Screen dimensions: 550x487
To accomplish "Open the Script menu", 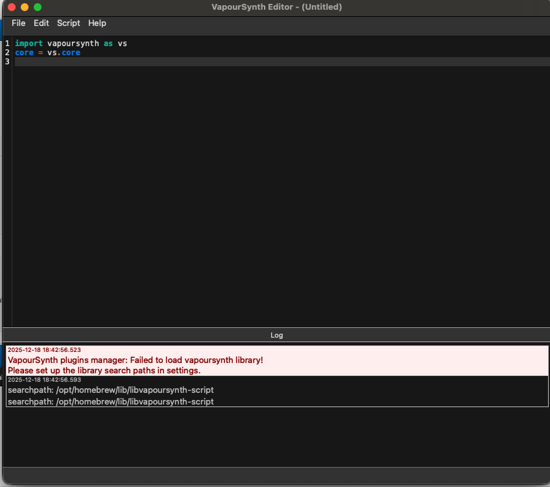I will tap(69, 23).
